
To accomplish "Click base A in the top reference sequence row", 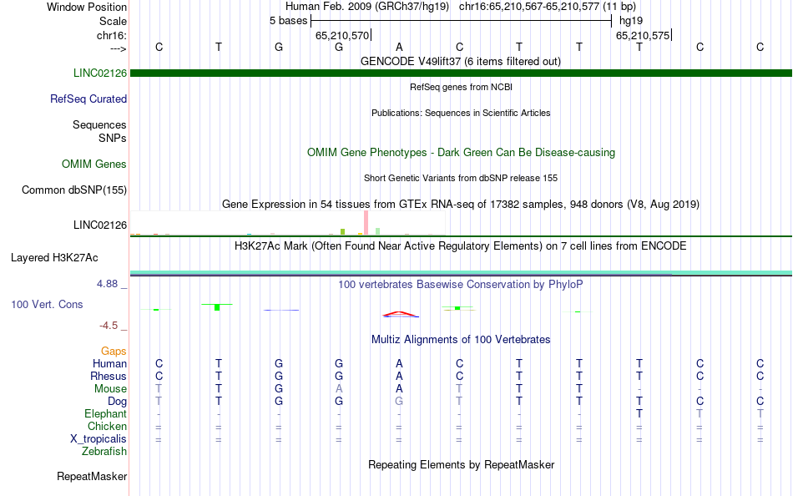I will (x=399, y=47).
